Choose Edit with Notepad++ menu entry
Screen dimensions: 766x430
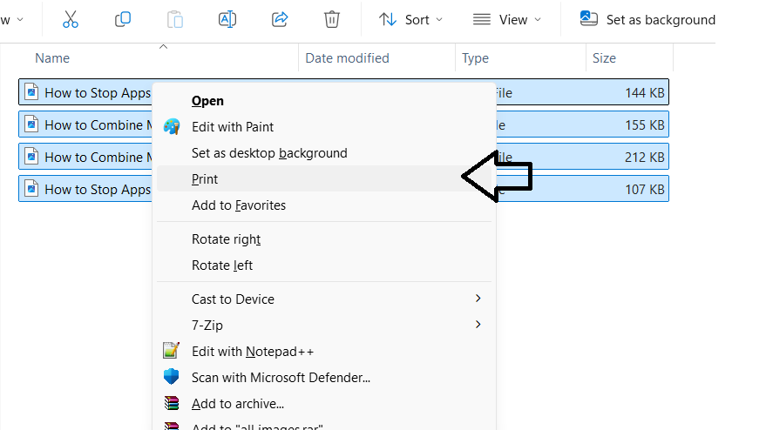point(324,352)
